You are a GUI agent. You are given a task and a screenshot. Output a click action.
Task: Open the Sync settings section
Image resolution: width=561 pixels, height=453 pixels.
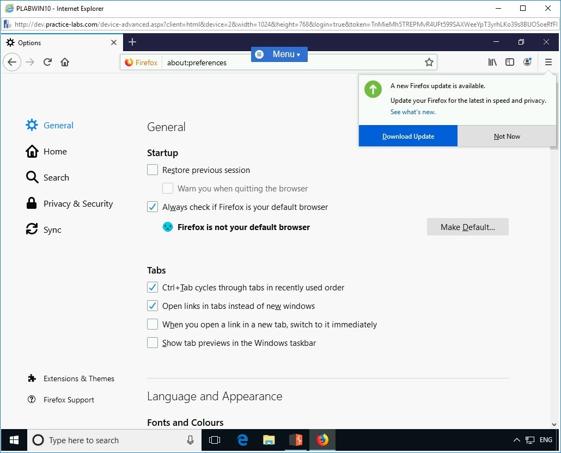pos(52,229)
